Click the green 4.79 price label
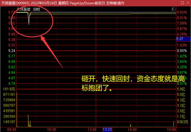 (12, 83)
